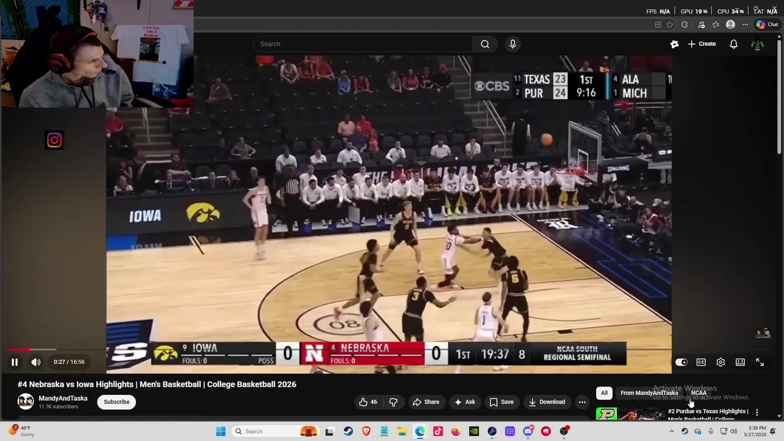Open Edge profile icon
The width and height of the screenshot is (784, 441).
[730, 24]
